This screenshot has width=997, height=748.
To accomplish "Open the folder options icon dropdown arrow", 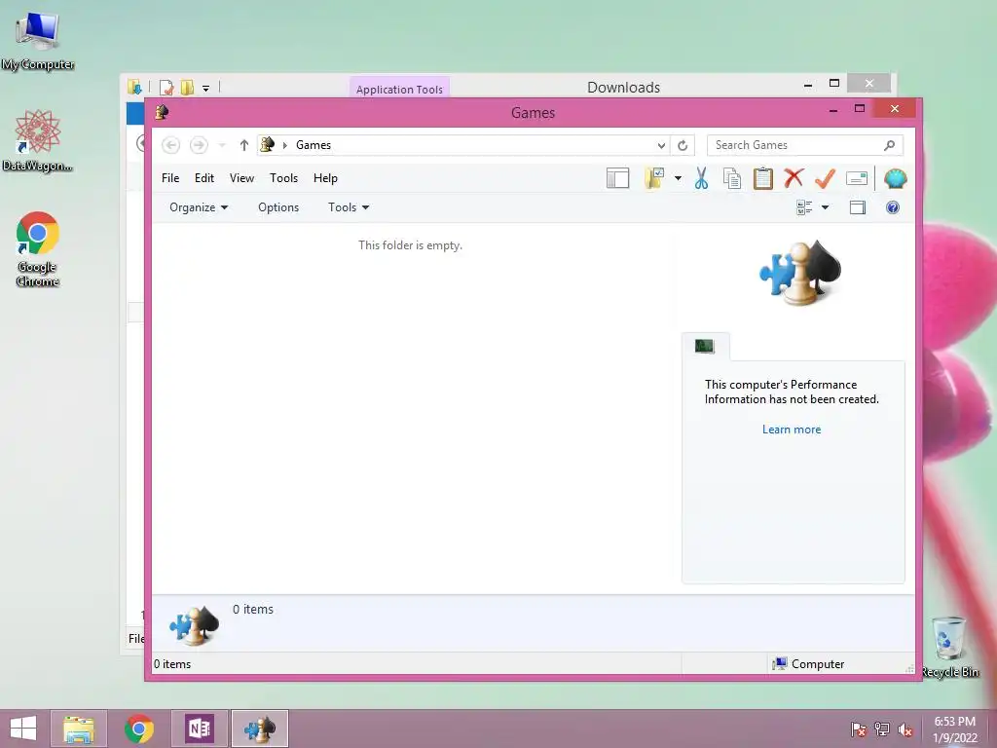I will (x=678, y=178).
